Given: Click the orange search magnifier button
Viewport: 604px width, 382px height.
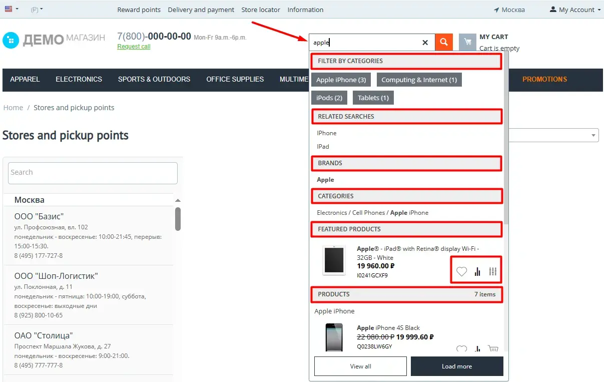Looking at the screenshot, I should click(x=444, y=43).
